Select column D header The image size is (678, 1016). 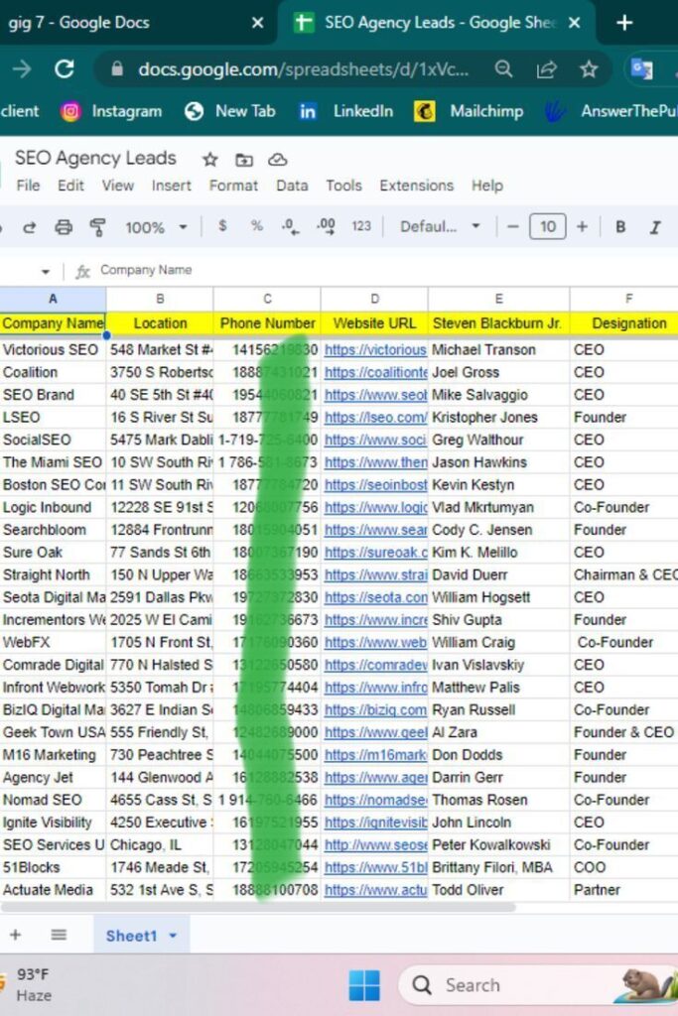tap(374, 299)
